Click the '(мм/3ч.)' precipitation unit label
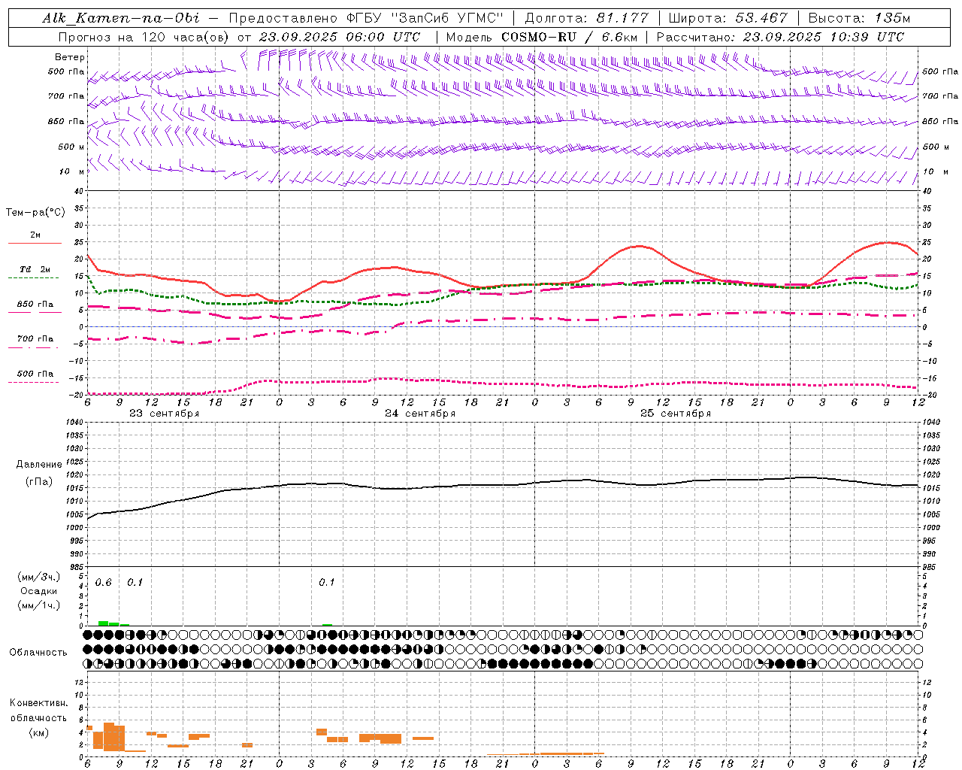This screenshot has height=770, width=962. (x=38, y=577)
